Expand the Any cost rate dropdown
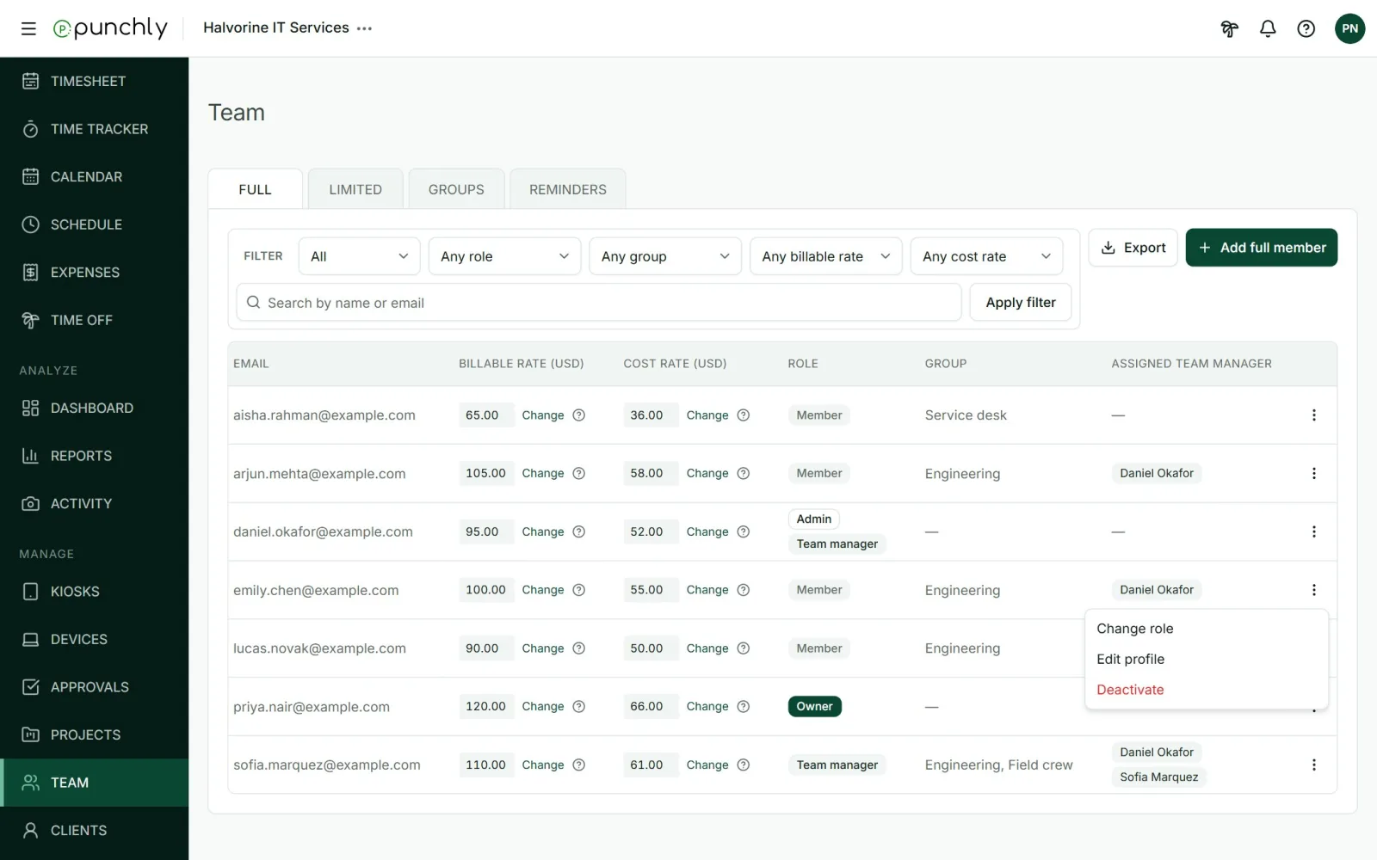The width and height of the screenshot is (1377, 860). [x=986, y=256]
